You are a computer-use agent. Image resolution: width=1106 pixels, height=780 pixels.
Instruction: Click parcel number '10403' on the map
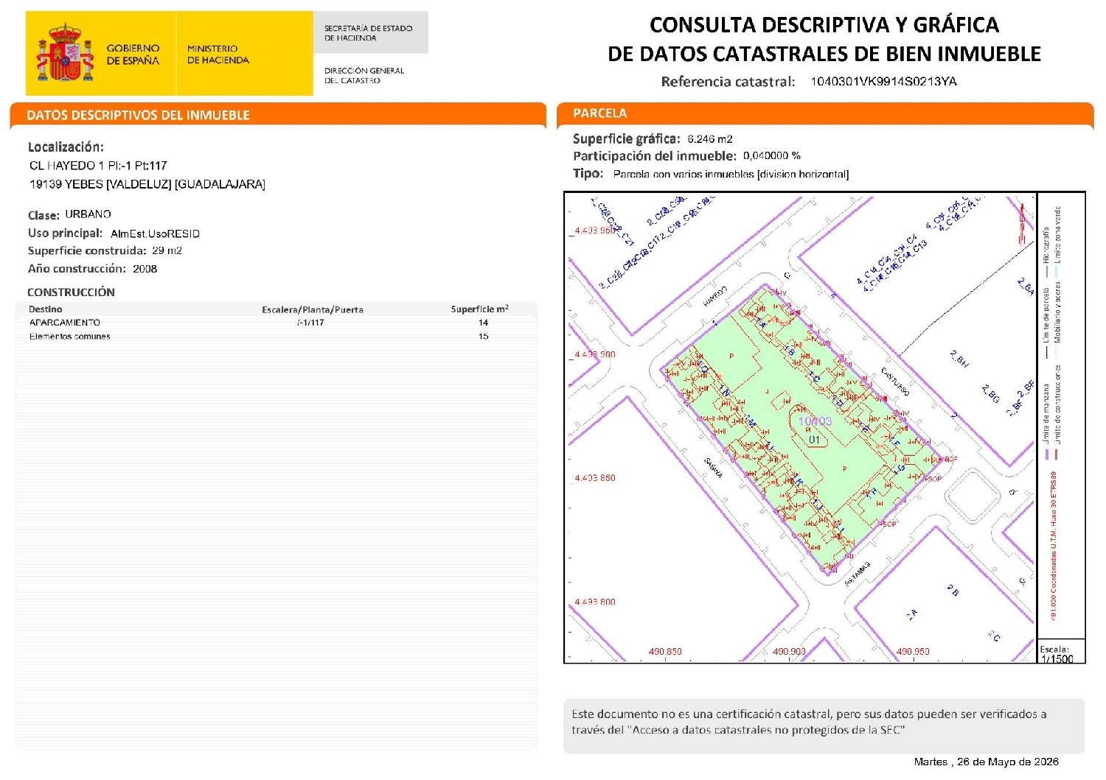(x=815, y=421)
